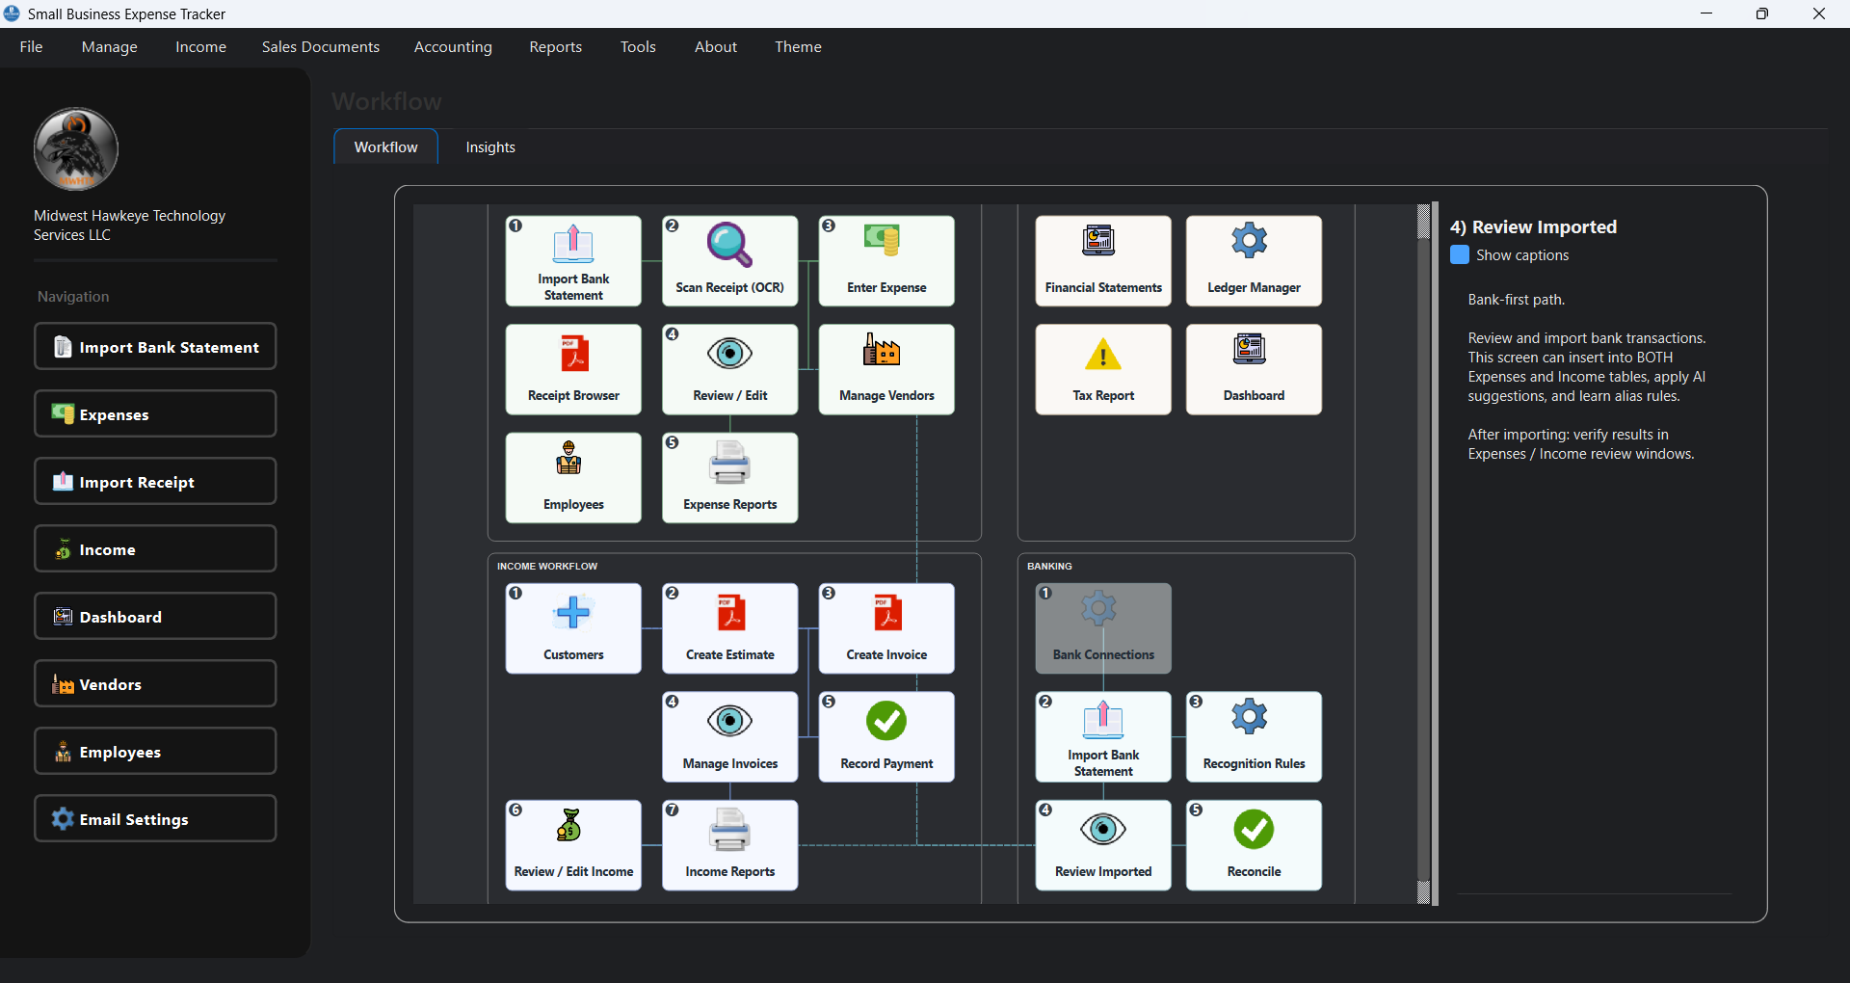Select the Scan Receipt (OCR) icon

click(729, 260)
